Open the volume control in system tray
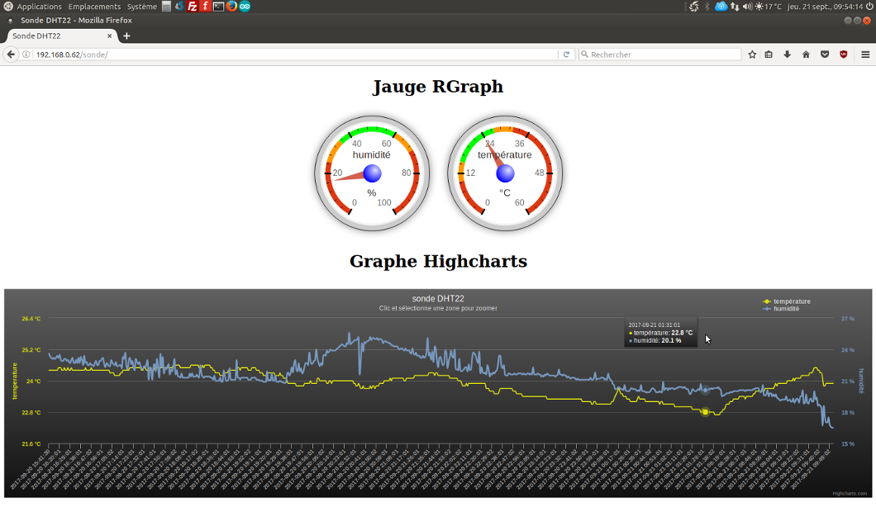The image size is (876, 507). coord(747,7)
